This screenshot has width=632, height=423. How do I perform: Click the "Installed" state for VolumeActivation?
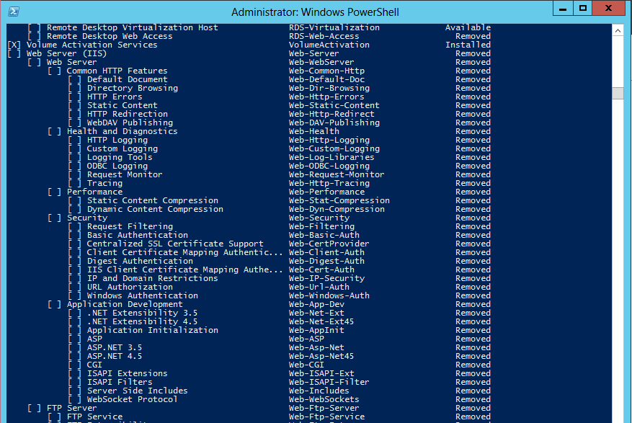tap(468, 45)
